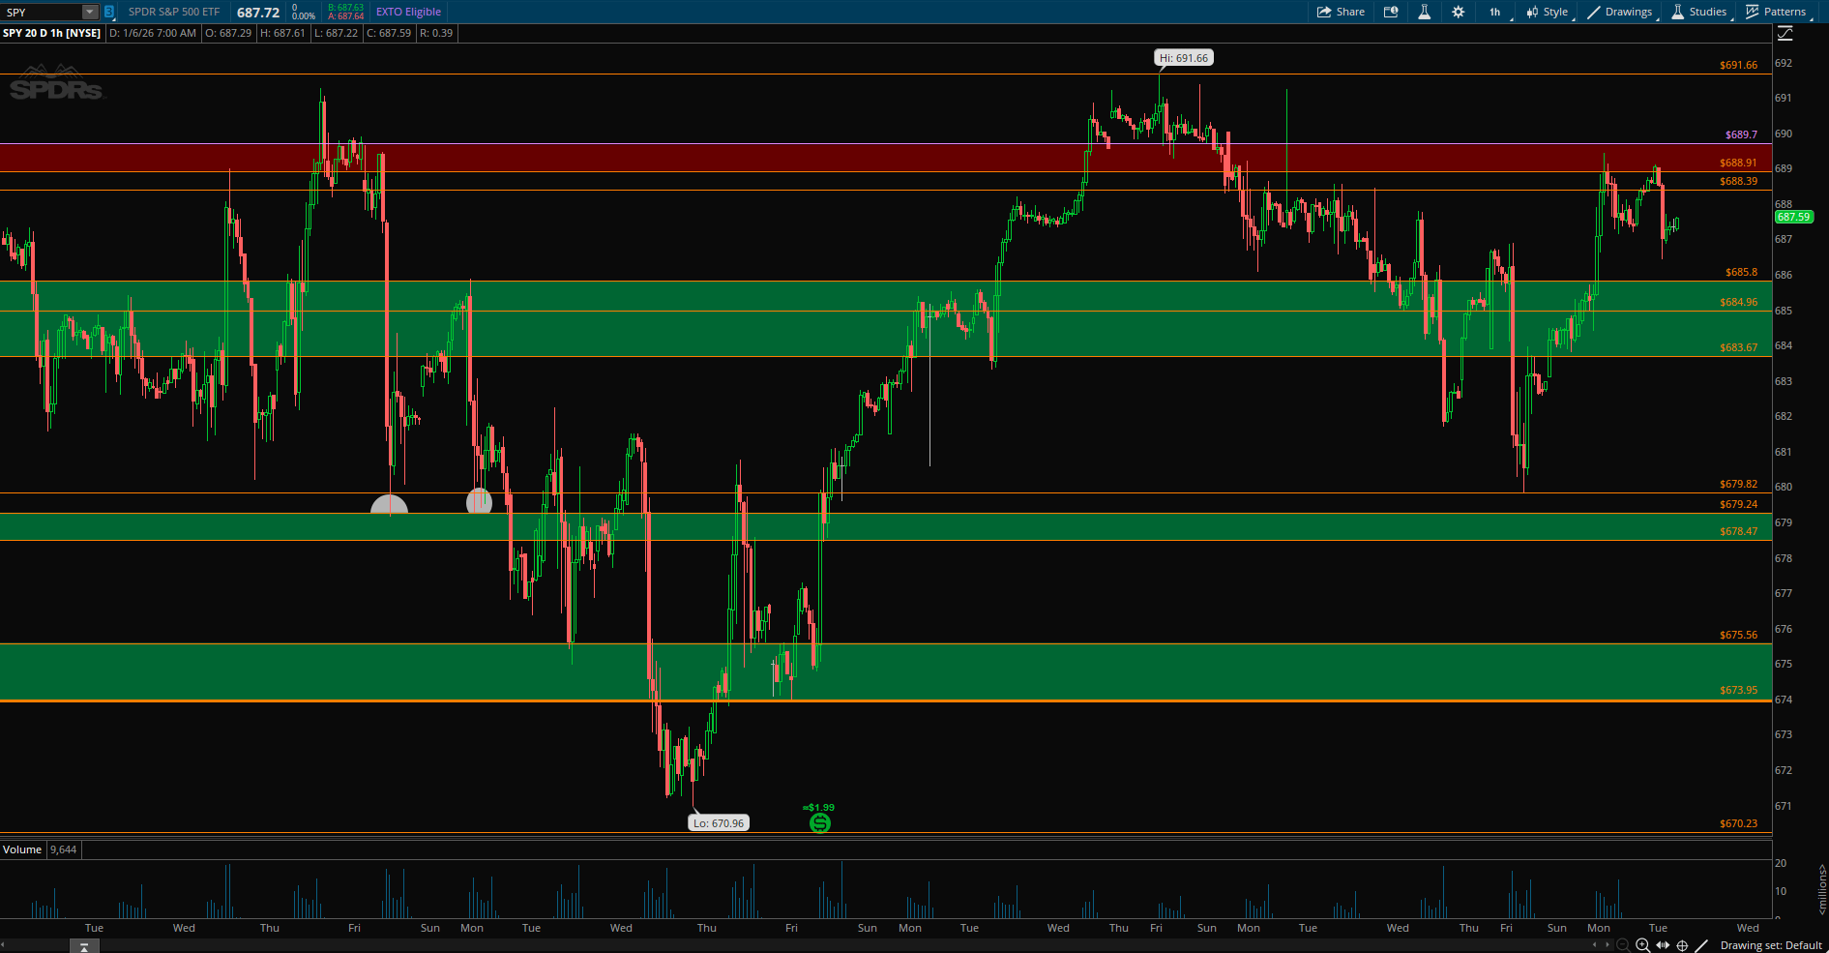Expand the Style dropdown menu
This screenshot has width=1829, height=953.
click(1548, 12)
